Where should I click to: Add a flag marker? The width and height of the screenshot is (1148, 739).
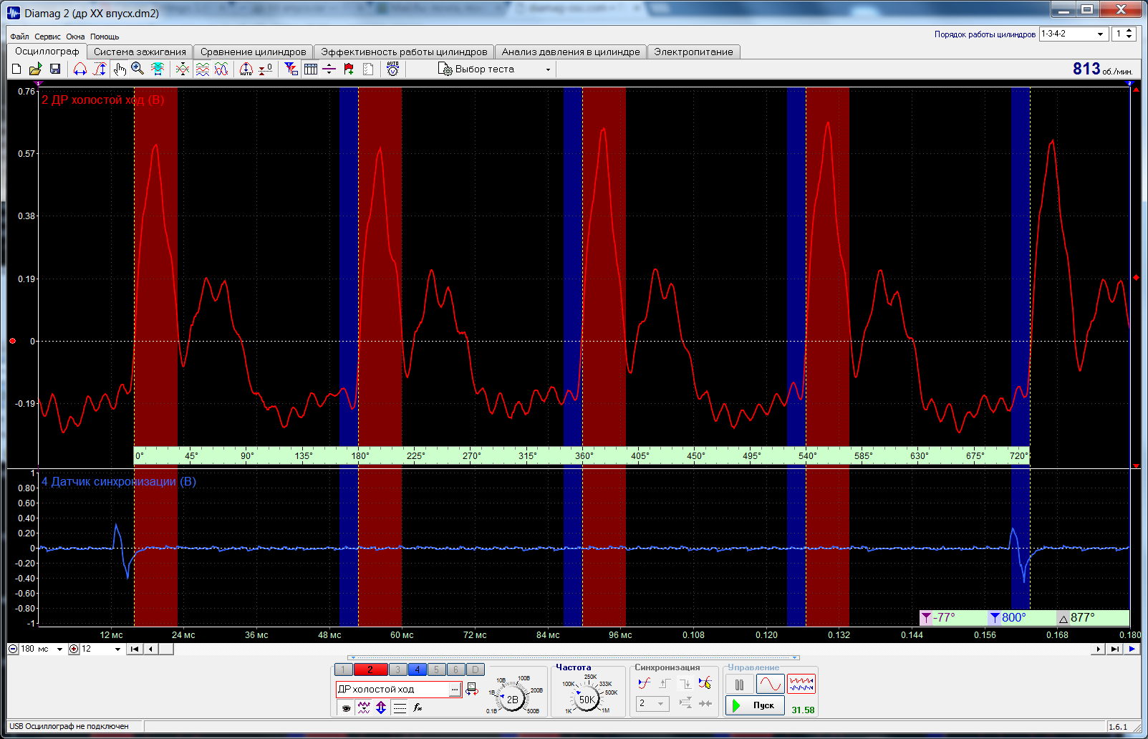click(x=349, y=69)
